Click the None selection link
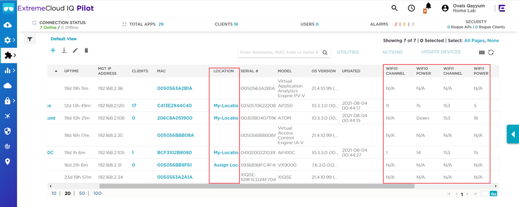This screenshot has height=207, width=519. pyautogui.click(x=493, y=40)
